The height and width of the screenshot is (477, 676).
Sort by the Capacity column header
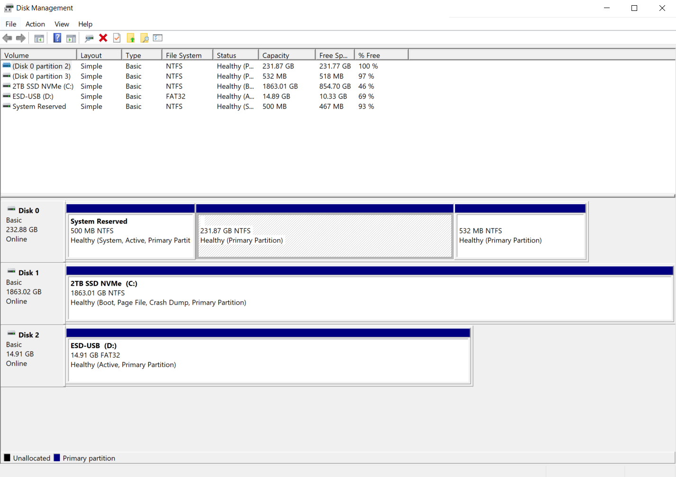pyautogui.click(x=287, y=55)
